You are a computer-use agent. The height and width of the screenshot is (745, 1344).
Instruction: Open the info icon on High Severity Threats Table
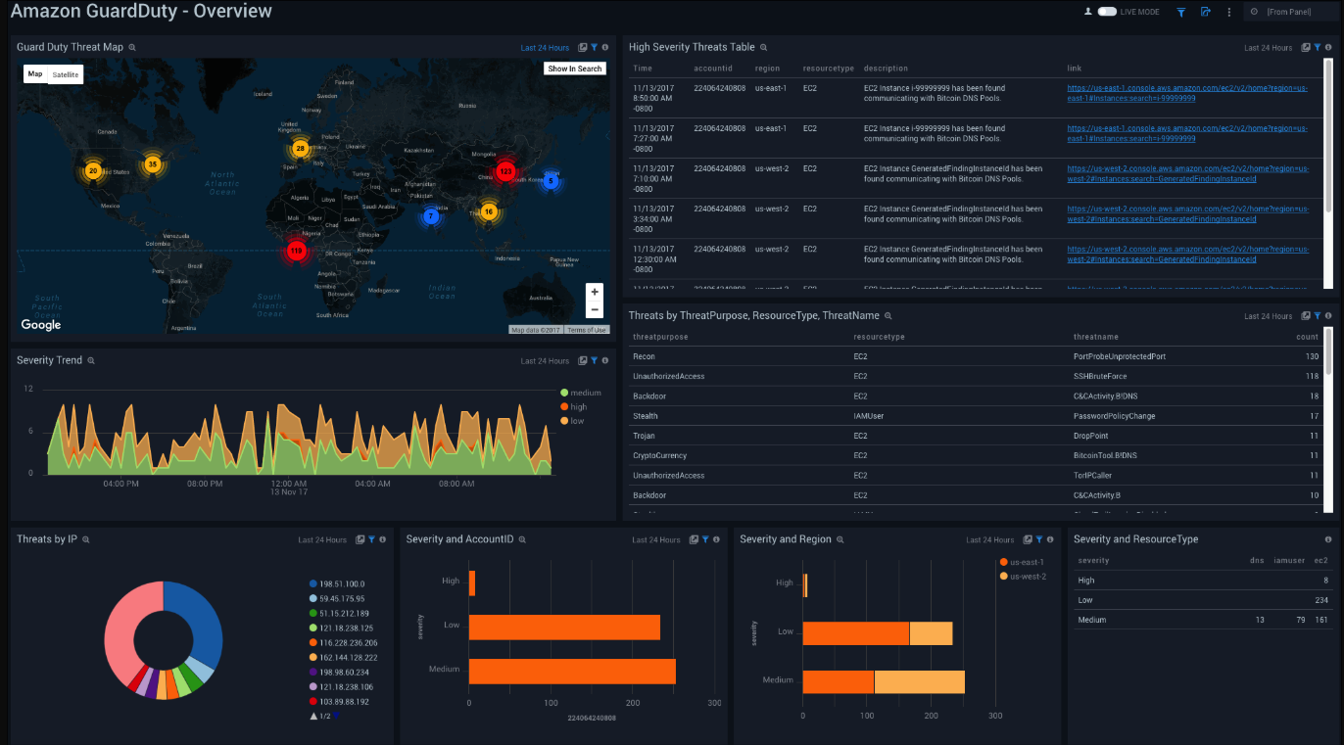pos(1329,47)
